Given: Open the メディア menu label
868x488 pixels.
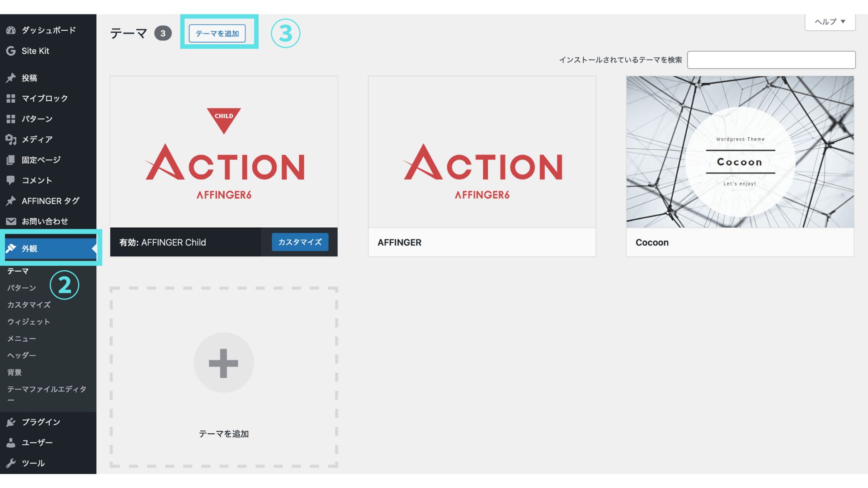Looking at the screenshot, I should [37, 140].
